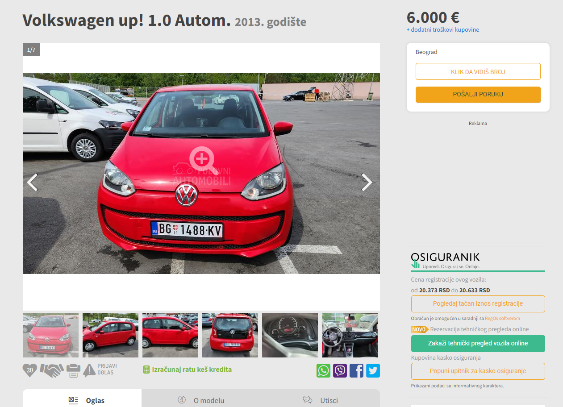Image resolution: width=563 pixels, height=407 pixels.
Task: Share the ad on WhatsApp
Action: tap(324, 370)
